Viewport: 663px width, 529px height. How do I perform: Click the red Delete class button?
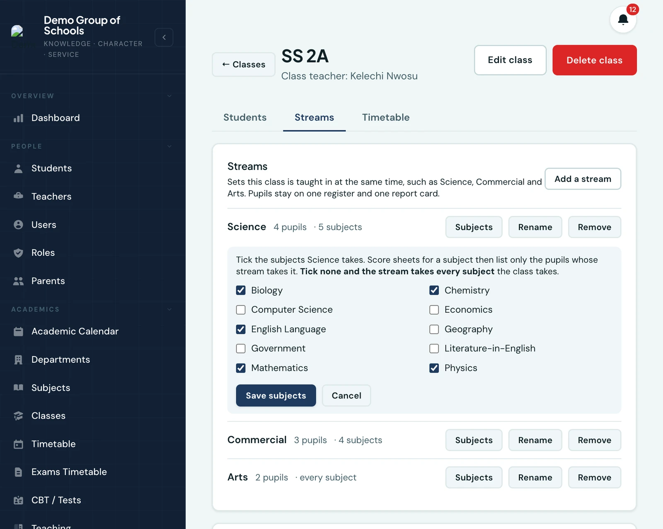594,60
